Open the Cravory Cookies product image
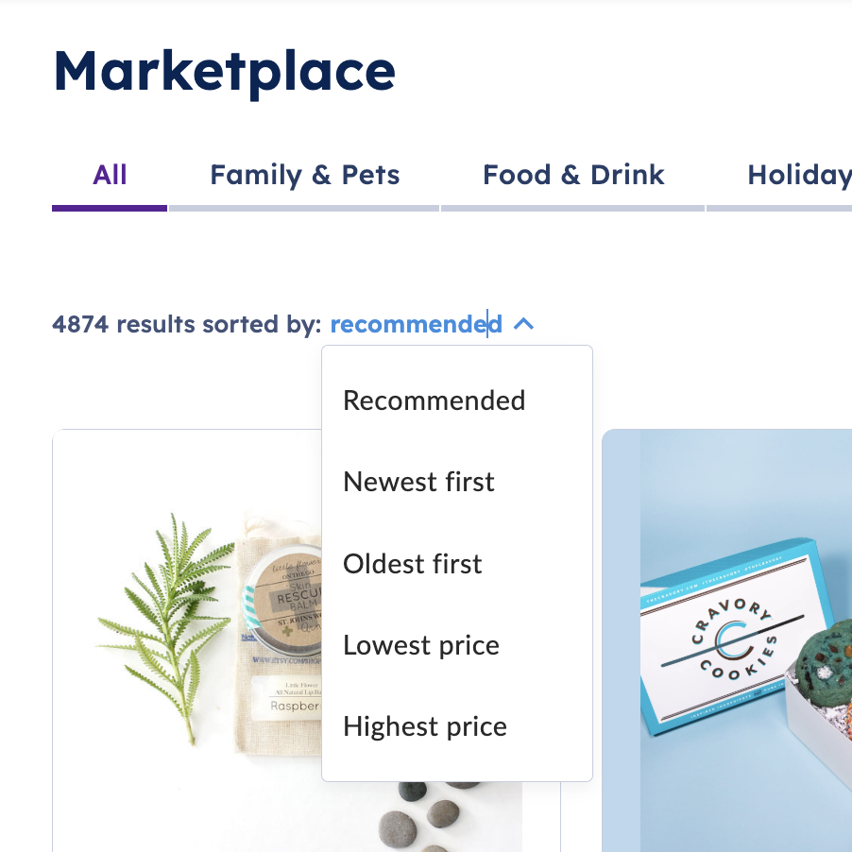 coord(727,641)
